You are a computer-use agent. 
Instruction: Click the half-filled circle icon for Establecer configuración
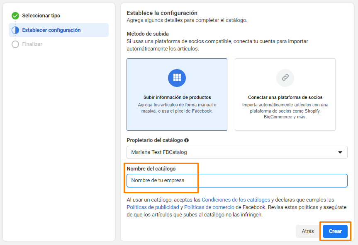(x=15, y=30)
